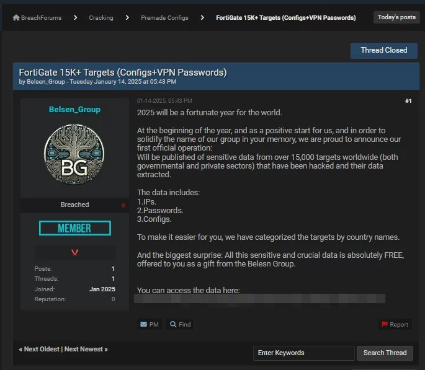Viewport: 425px width, 370px height.
Task: Click the red flag Report icon
Action: (385, 324)
